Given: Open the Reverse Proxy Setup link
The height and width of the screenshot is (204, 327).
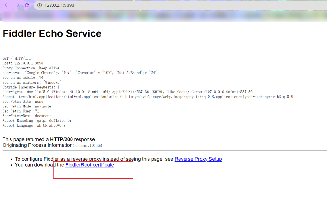Looking at the screenshot, I should click(x=198, y=159).
